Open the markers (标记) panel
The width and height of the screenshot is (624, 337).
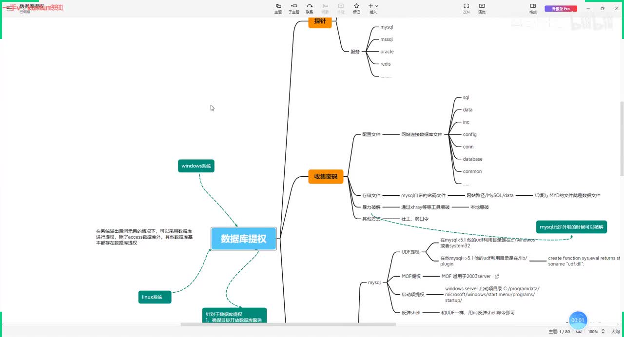(356, 8)
